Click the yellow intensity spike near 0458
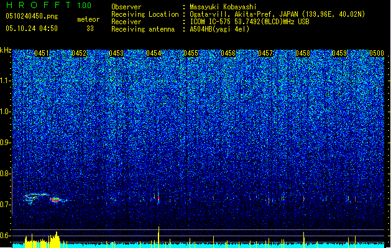The height and width of the screenshot is (248, 391). pos(303,240)
